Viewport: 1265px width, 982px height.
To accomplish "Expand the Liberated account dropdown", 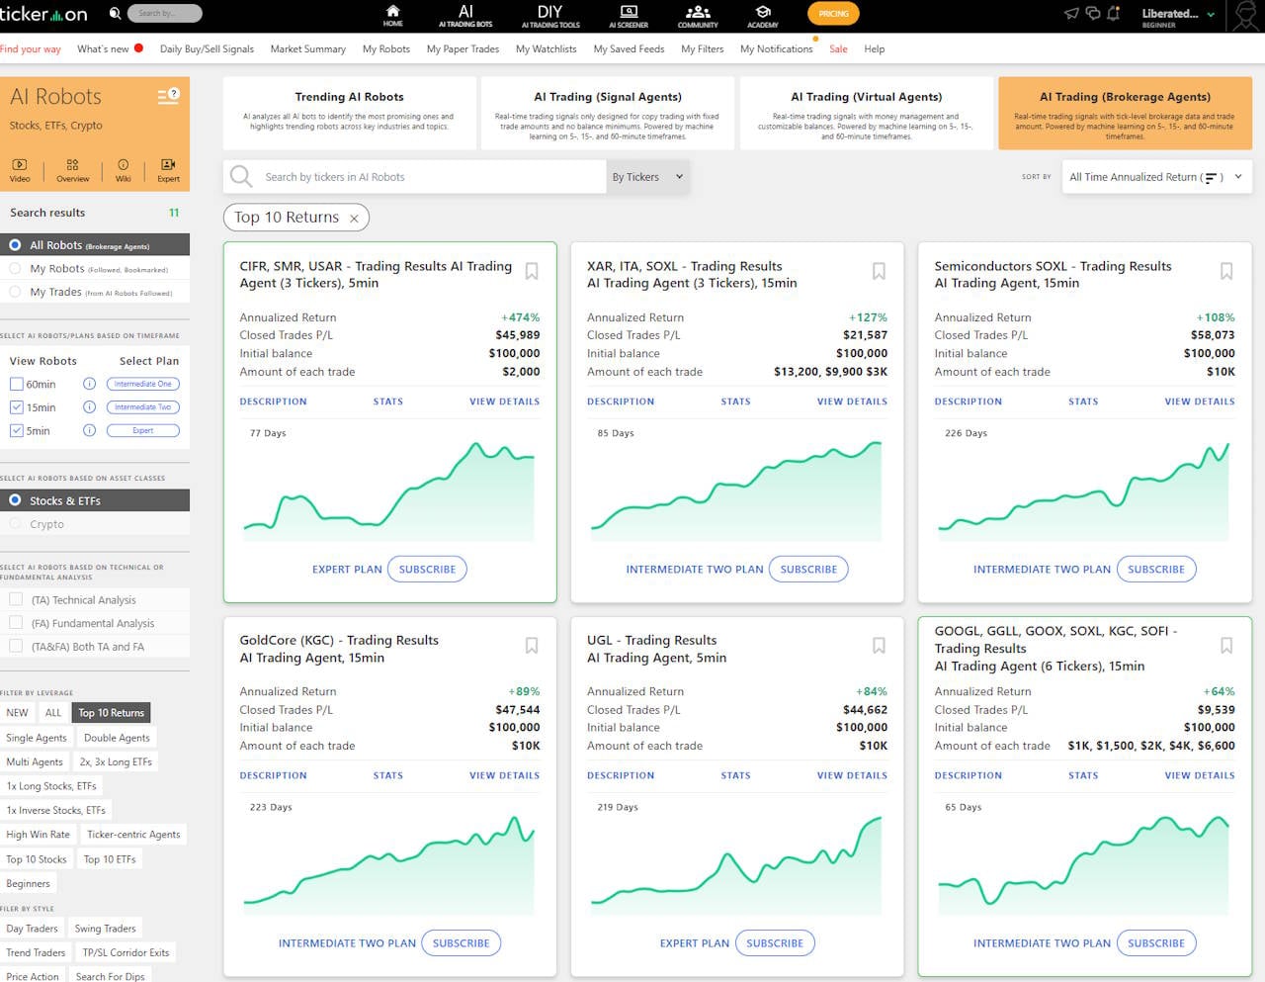I will 1178,15.
